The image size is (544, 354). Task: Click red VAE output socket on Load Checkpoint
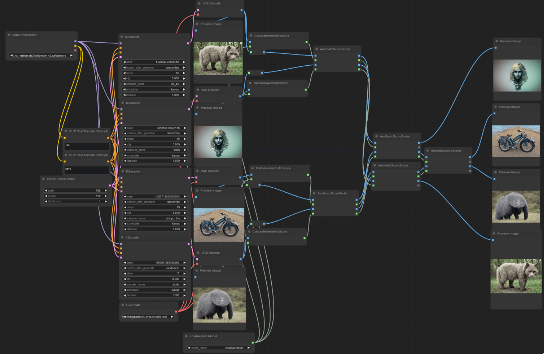click(76, 50)
